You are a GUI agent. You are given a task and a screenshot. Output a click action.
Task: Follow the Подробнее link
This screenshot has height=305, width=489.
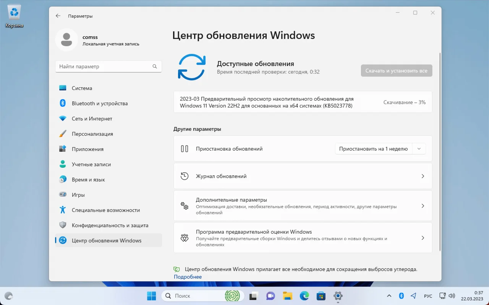click(188, 277)
